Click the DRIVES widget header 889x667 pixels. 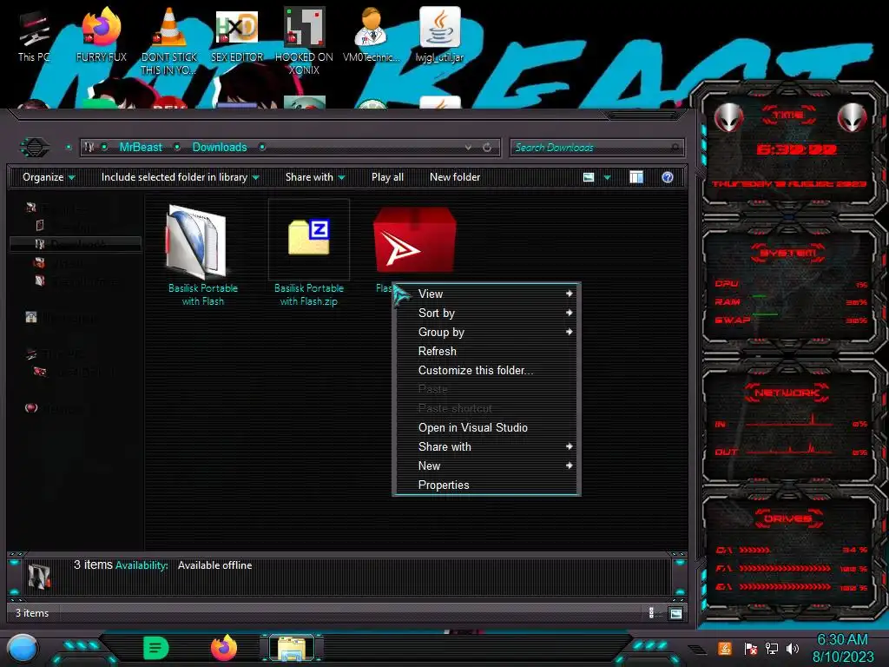pos(788,518)
